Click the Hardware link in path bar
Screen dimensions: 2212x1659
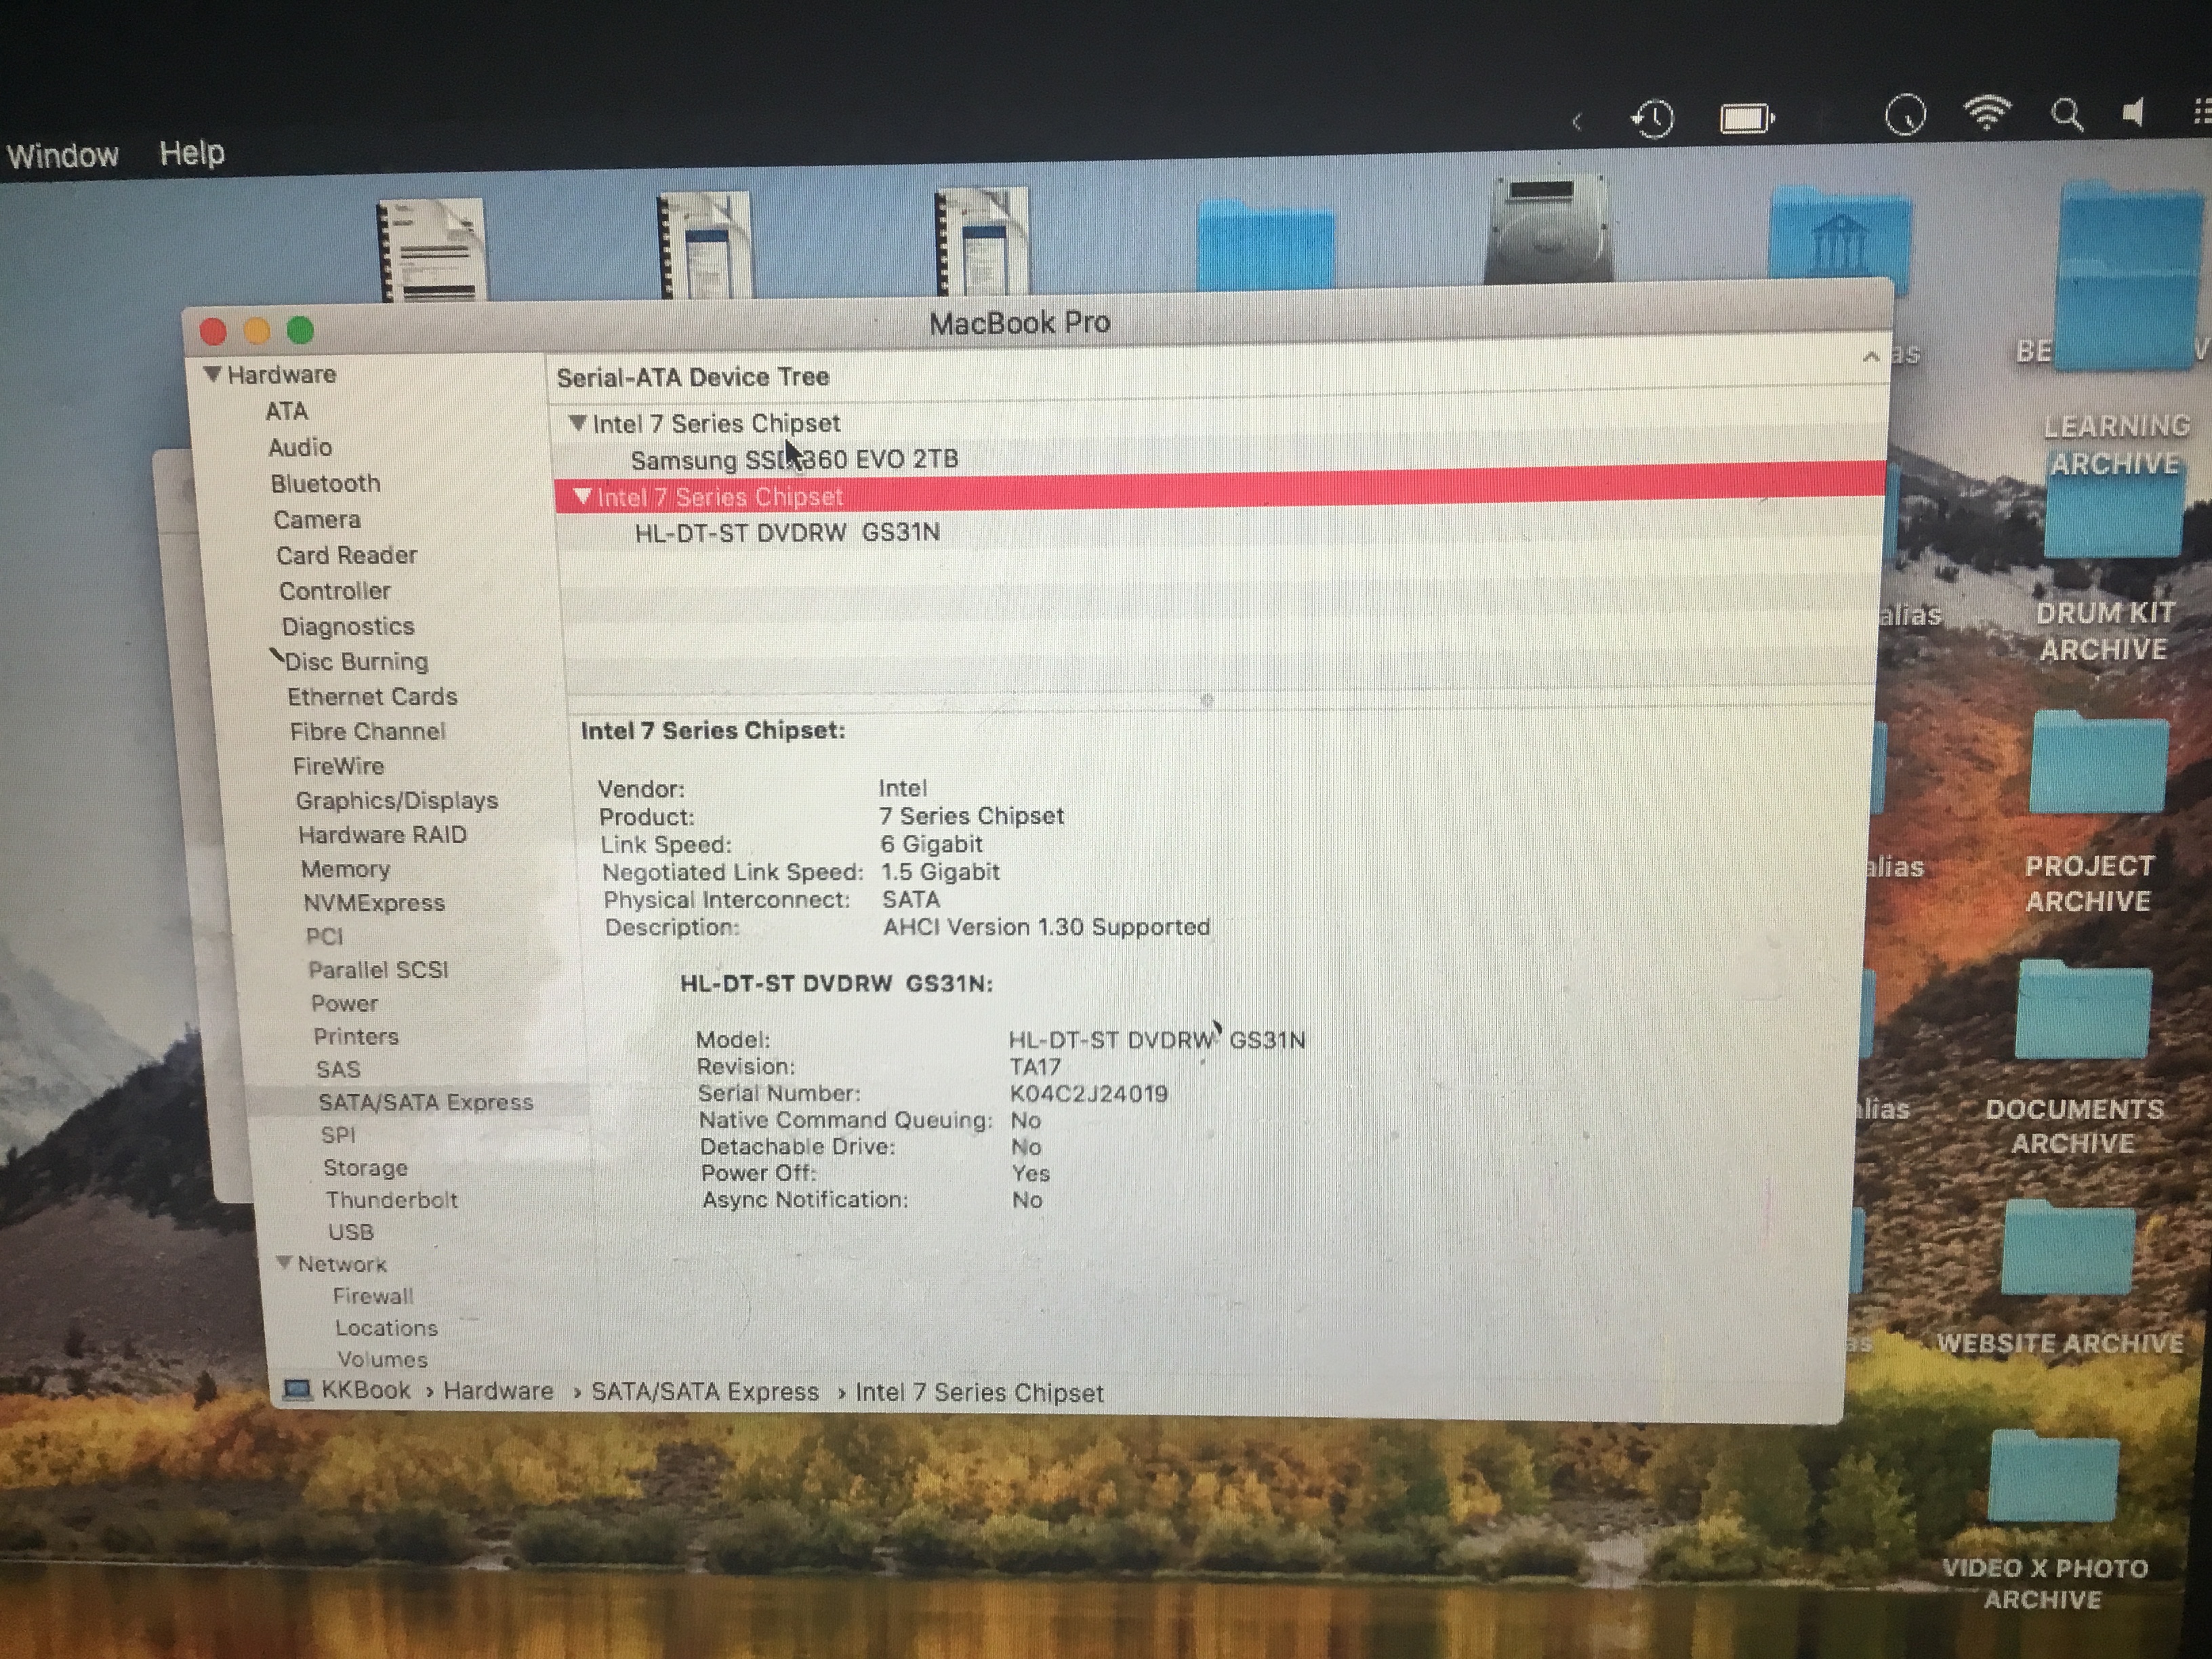(x=498, y=1391)
